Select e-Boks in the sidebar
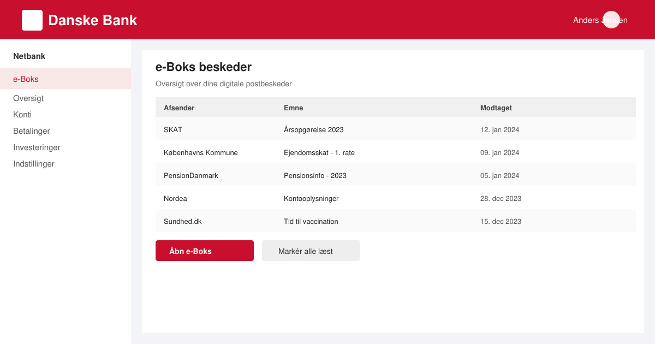Screen dimensions: 655x344 tap(65, 79)
